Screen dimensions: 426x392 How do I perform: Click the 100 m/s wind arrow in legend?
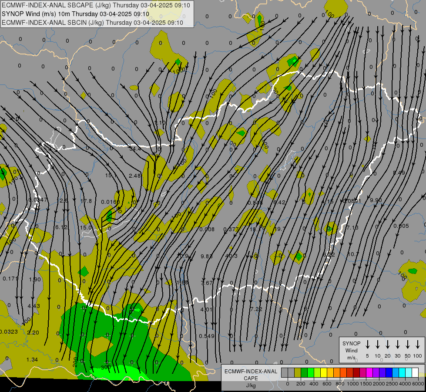coord(418,344)
